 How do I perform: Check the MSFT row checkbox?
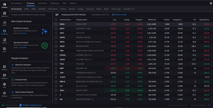[56, 29]
